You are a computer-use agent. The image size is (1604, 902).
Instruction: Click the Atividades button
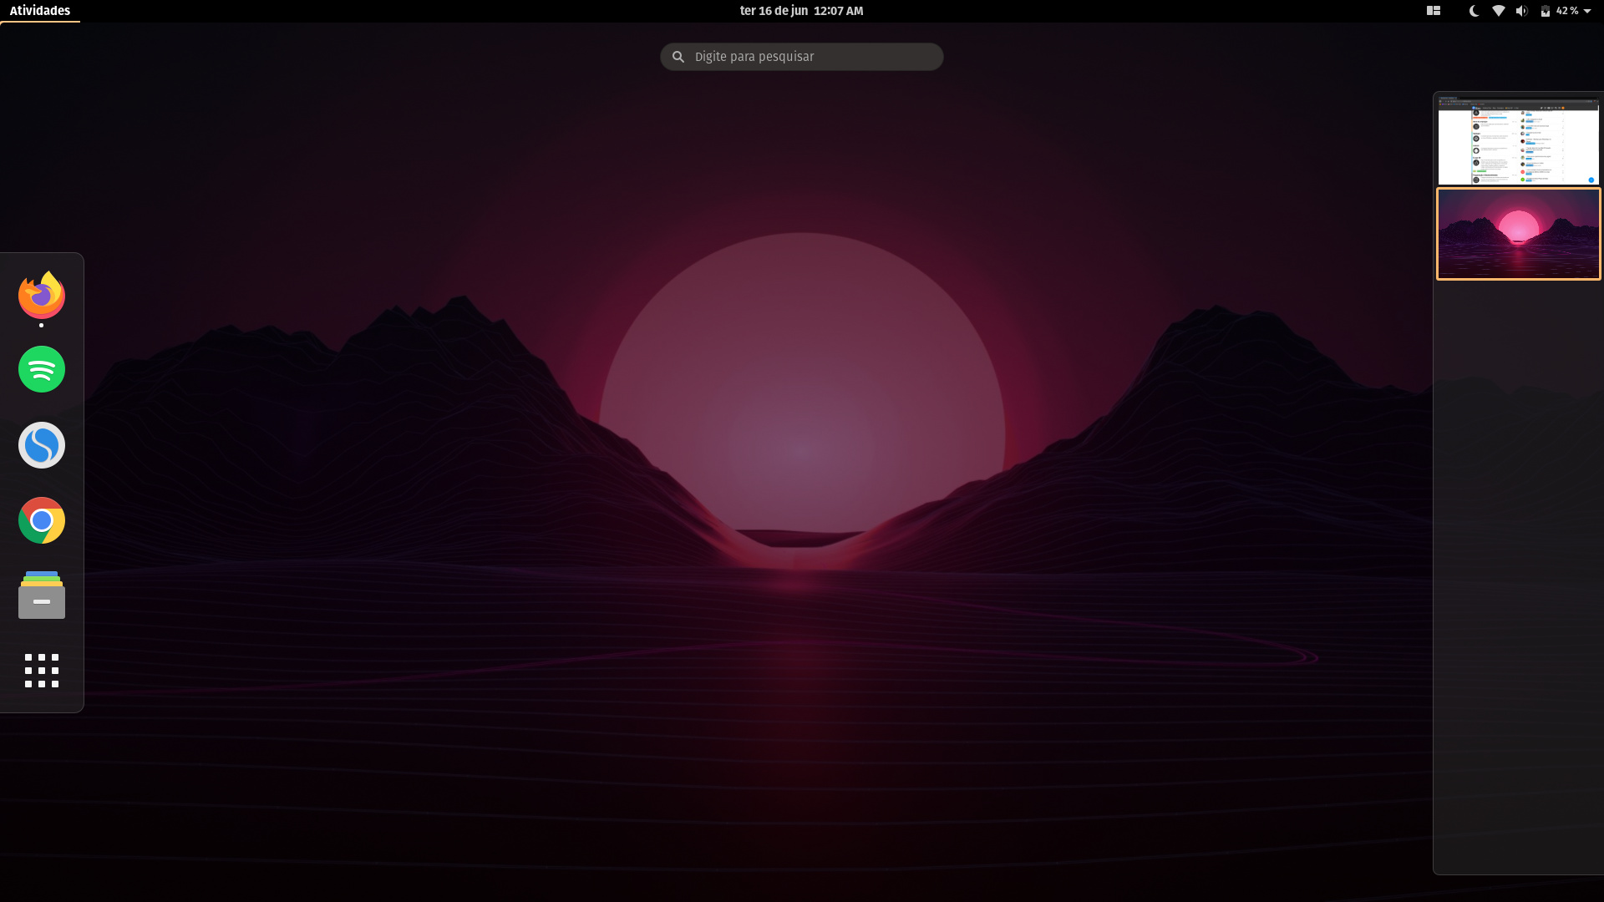pyautogui.click(x=40, y=11)
